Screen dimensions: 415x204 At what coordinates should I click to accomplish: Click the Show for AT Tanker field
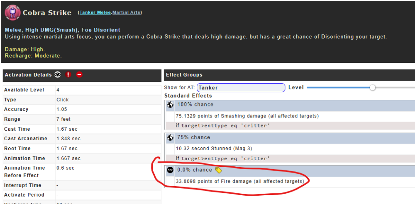click(x=241, y=88)
